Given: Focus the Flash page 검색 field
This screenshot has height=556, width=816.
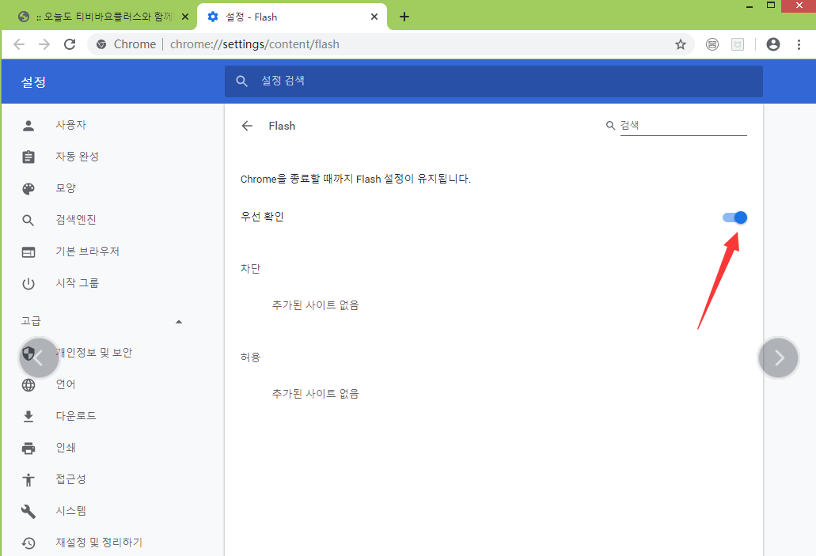Looking at the screenshot, I should [683, 125].
